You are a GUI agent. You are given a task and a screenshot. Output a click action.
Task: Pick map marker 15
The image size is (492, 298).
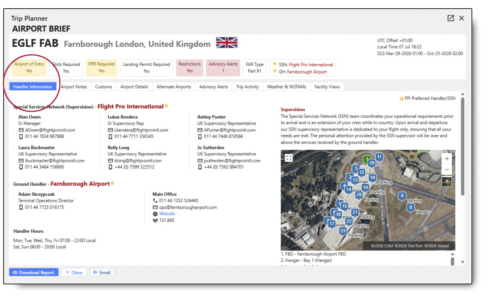pyautogui.click(x=345, y=206)
